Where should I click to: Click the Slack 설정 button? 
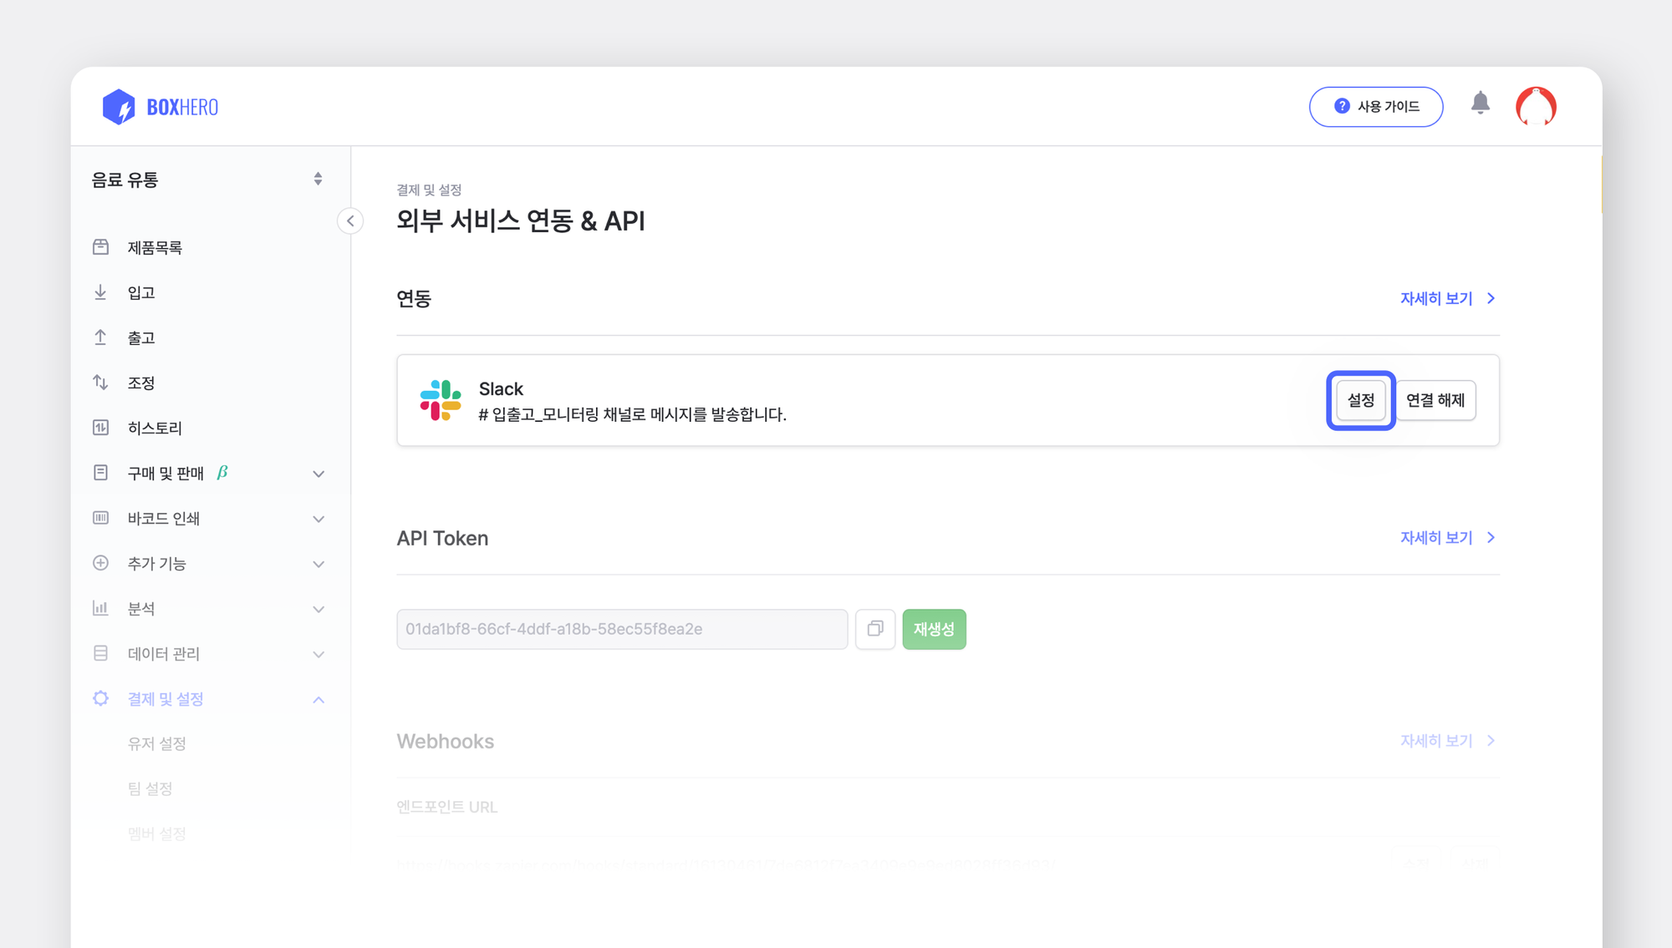pyautogui.click(x=1360, y=400)
